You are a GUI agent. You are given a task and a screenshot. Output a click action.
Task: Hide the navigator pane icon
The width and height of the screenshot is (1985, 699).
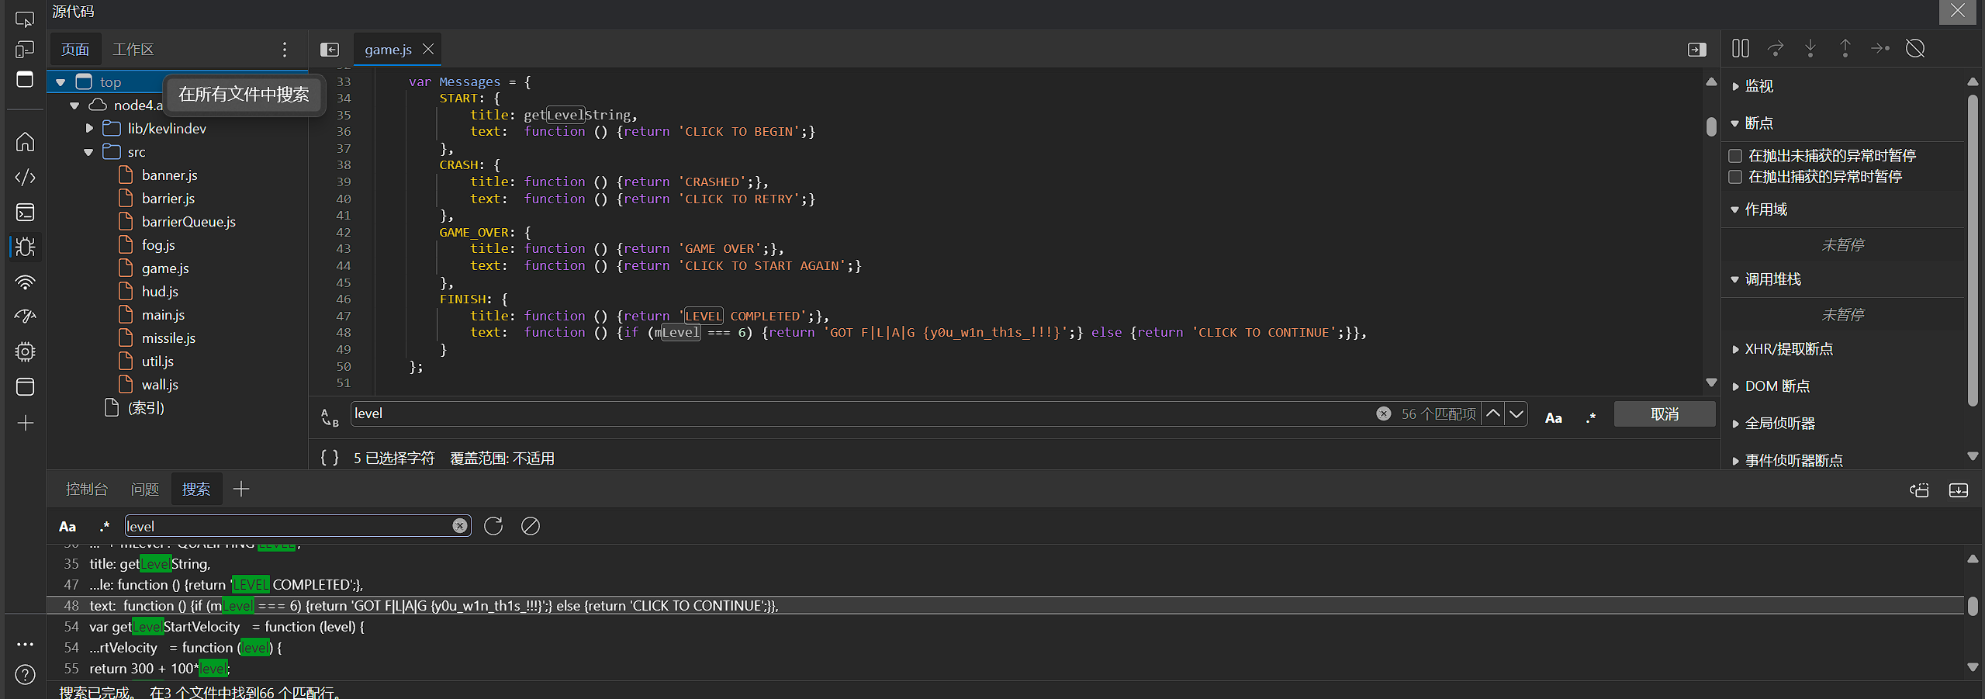(x=330, y=50)
